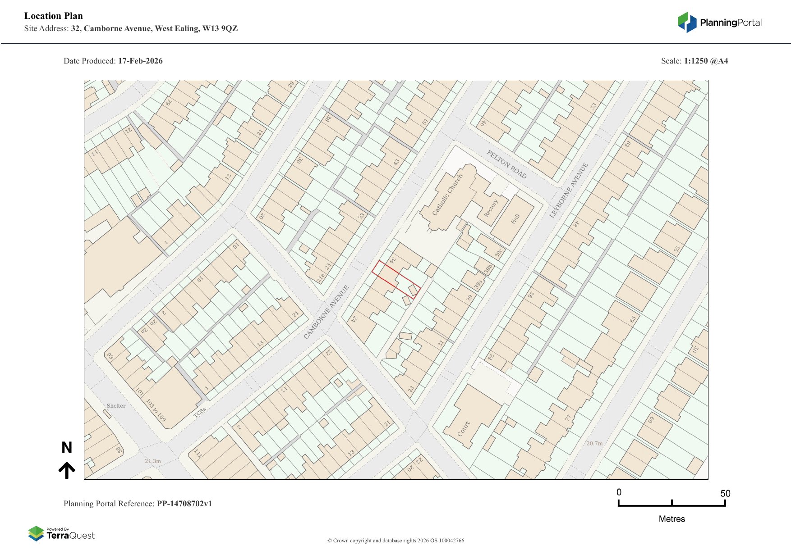Image resolution: width=791 pixels, height=559 pixels.
Task: Click the Rectory building on the map
Action: click(x=491, y=208)
